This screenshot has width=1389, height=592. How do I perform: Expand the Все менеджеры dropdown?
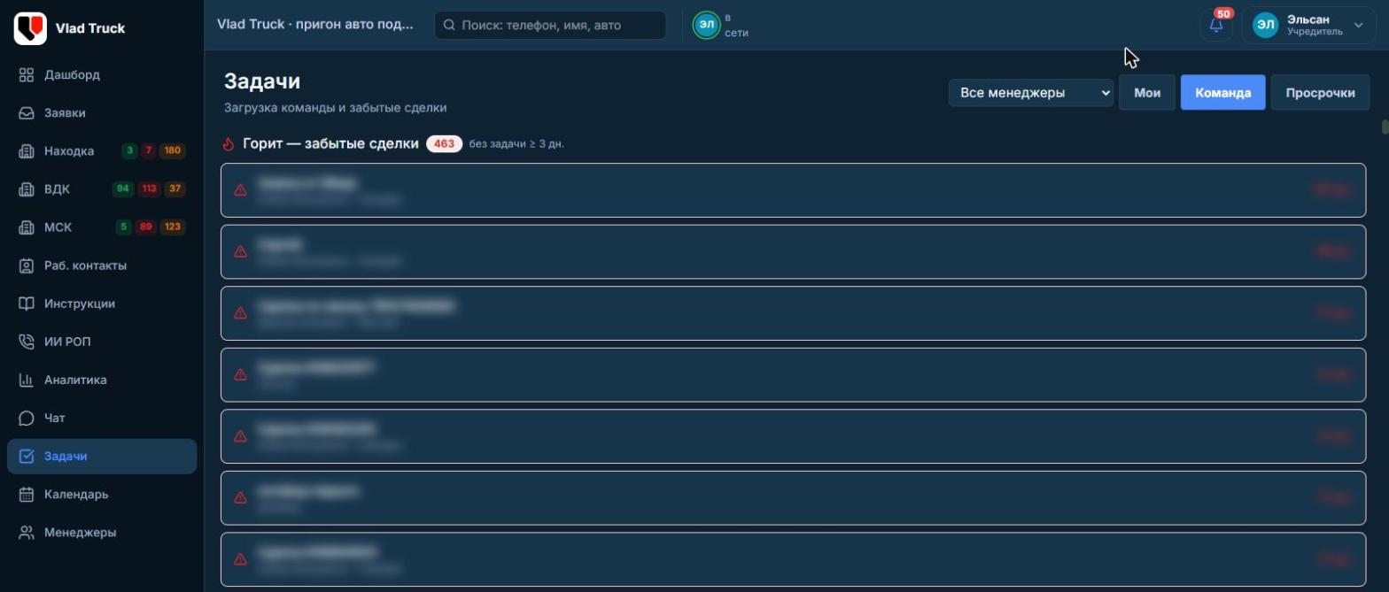coord(1031,92)
